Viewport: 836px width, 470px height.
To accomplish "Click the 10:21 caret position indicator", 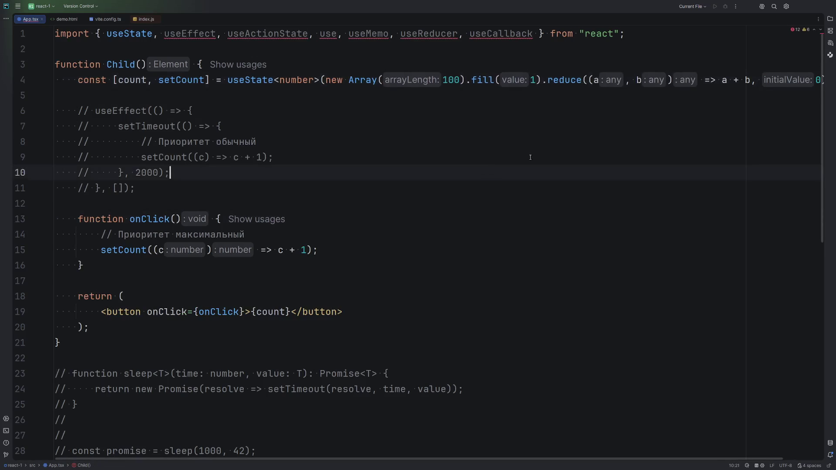I will 734,465.
